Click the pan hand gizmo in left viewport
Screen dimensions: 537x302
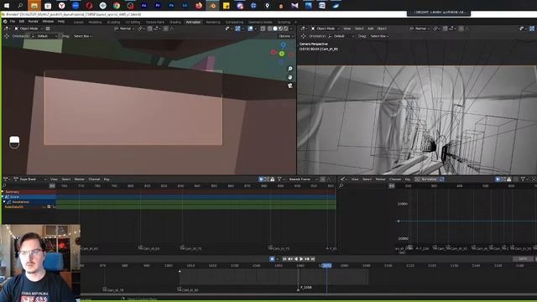[x=290, y=77]
